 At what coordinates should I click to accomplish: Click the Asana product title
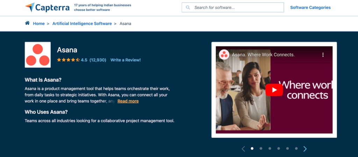click(67, 50)
